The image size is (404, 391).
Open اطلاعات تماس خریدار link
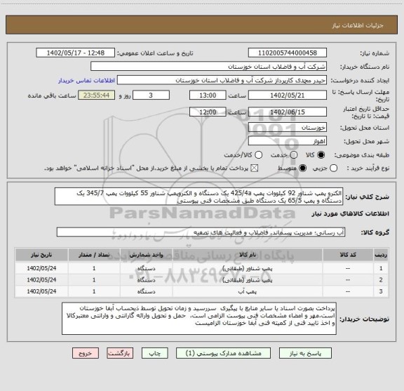(86, 81)
